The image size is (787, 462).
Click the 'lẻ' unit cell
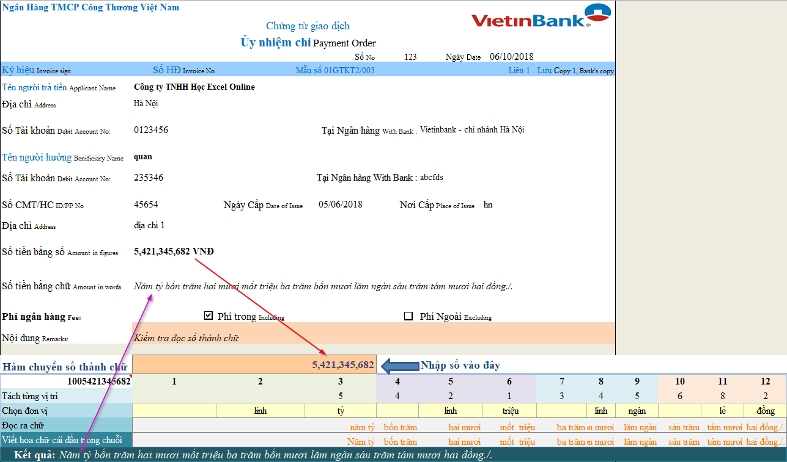click(723, 411)
